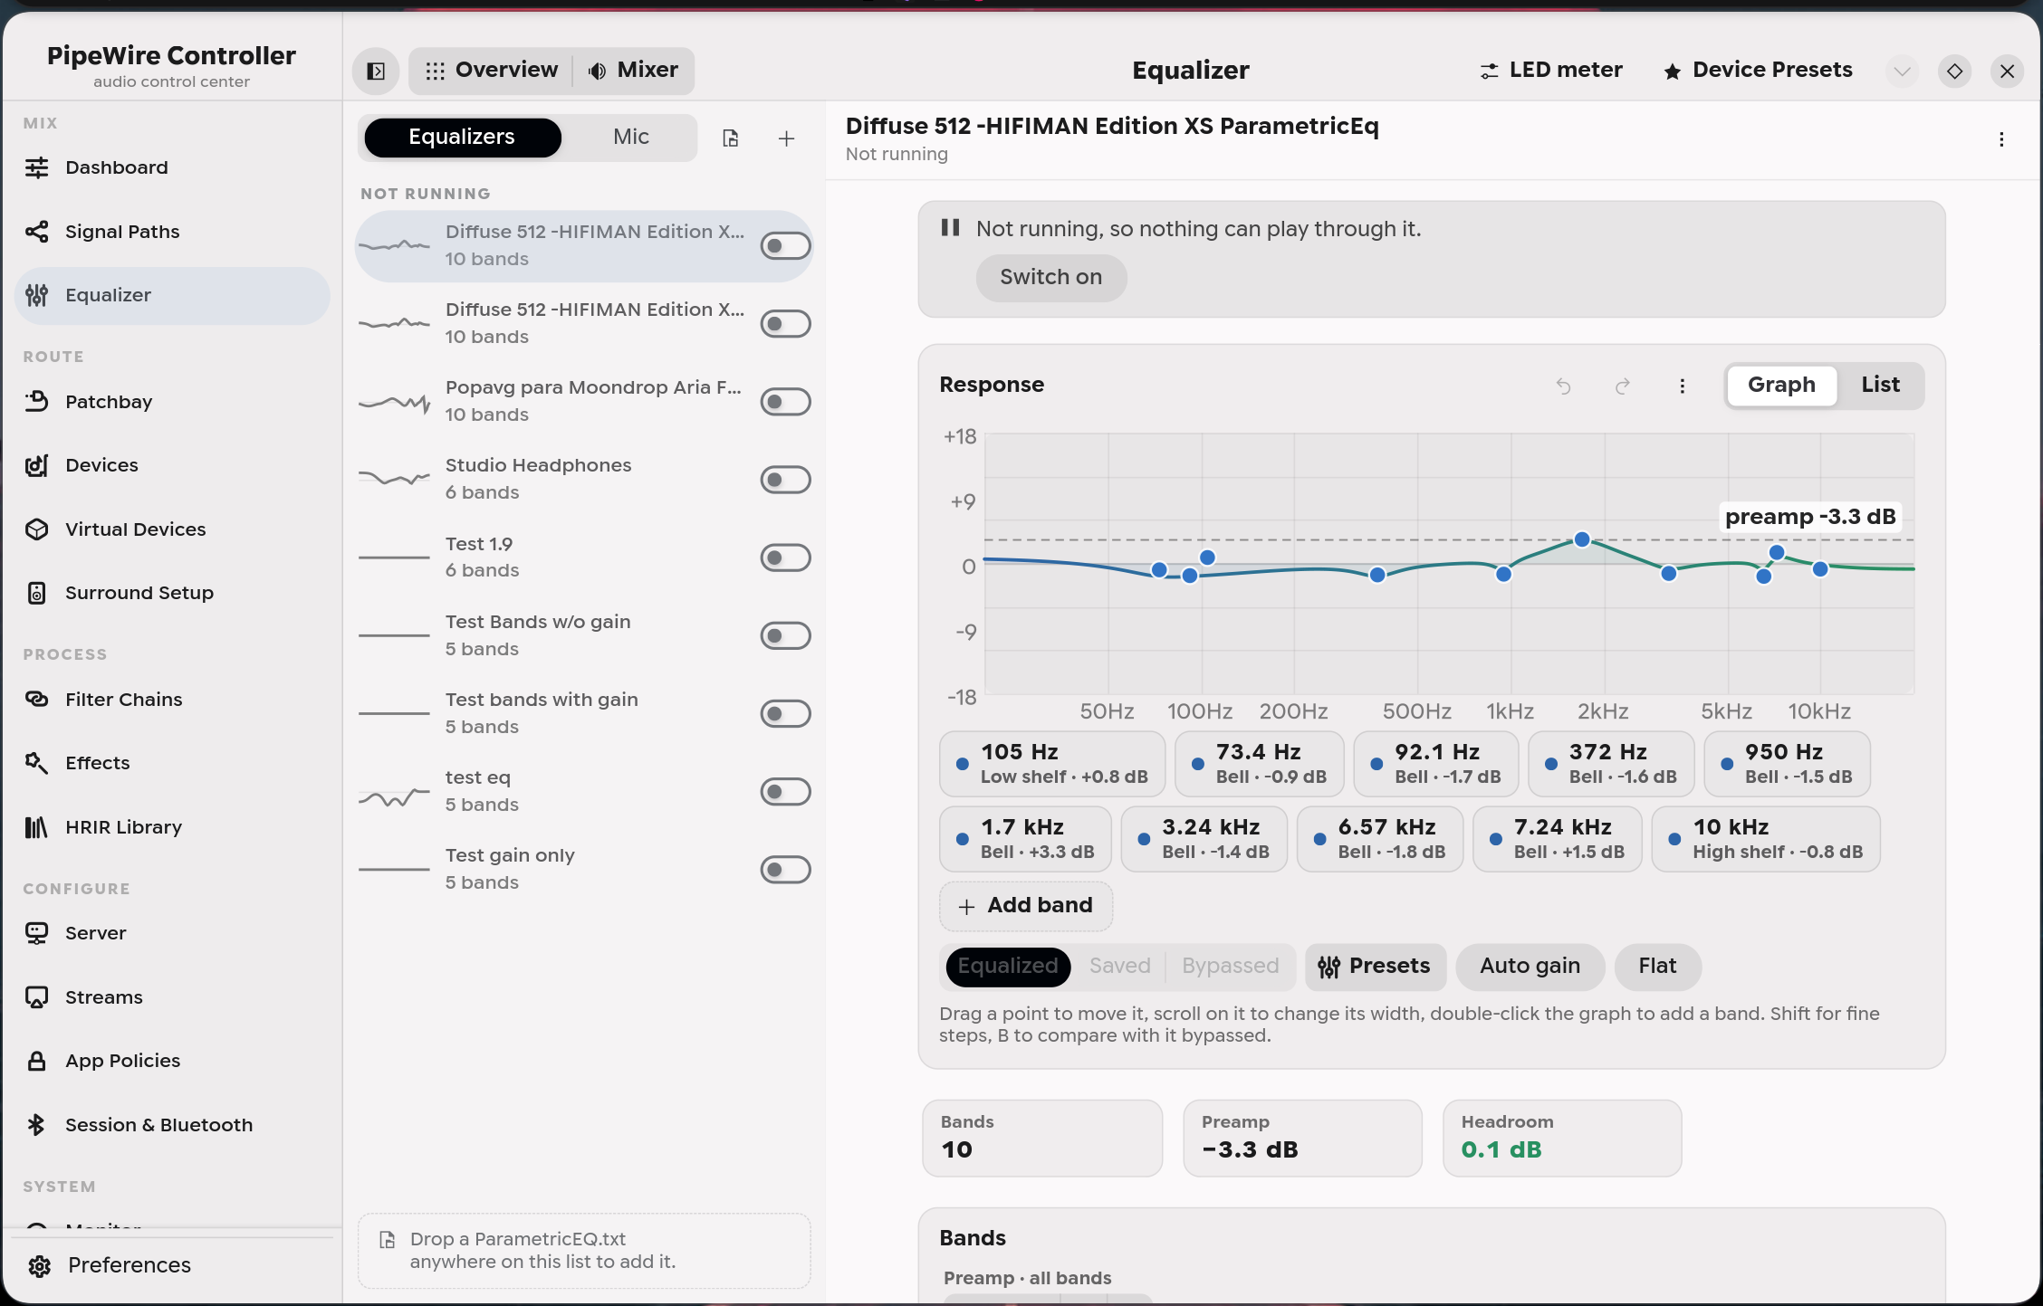Enable the Popavg para Moondrop Aria equalizer

[x=785, y=402]
